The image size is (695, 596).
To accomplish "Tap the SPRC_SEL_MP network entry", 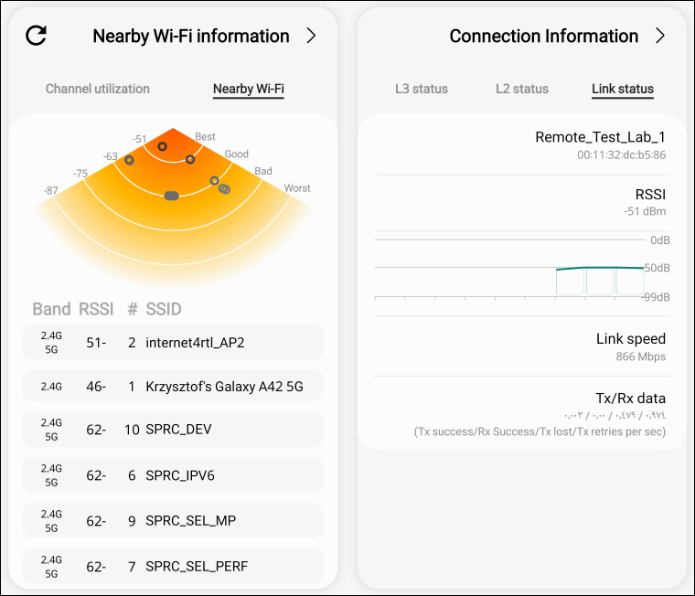I will click(x=173, y=521).
